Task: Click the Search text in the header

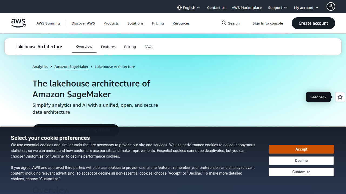Action: point(234,23)
